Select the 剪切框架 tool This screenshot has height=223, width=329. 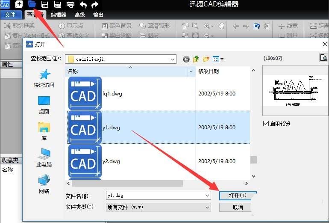coord(19,26)
